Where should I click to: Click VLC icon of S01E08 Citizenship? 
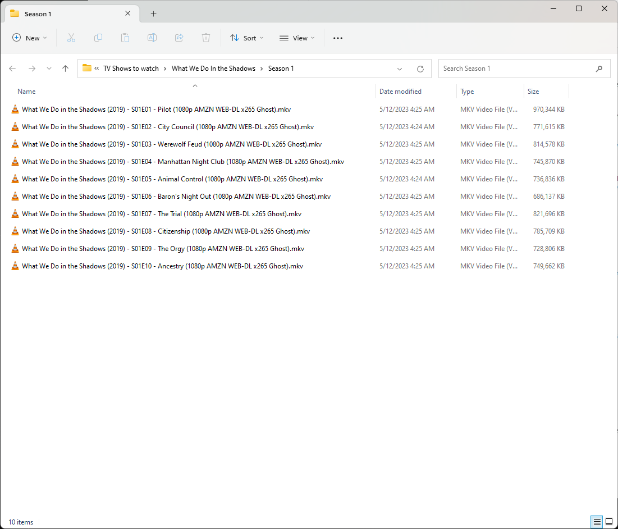click(x=15, y=231)
